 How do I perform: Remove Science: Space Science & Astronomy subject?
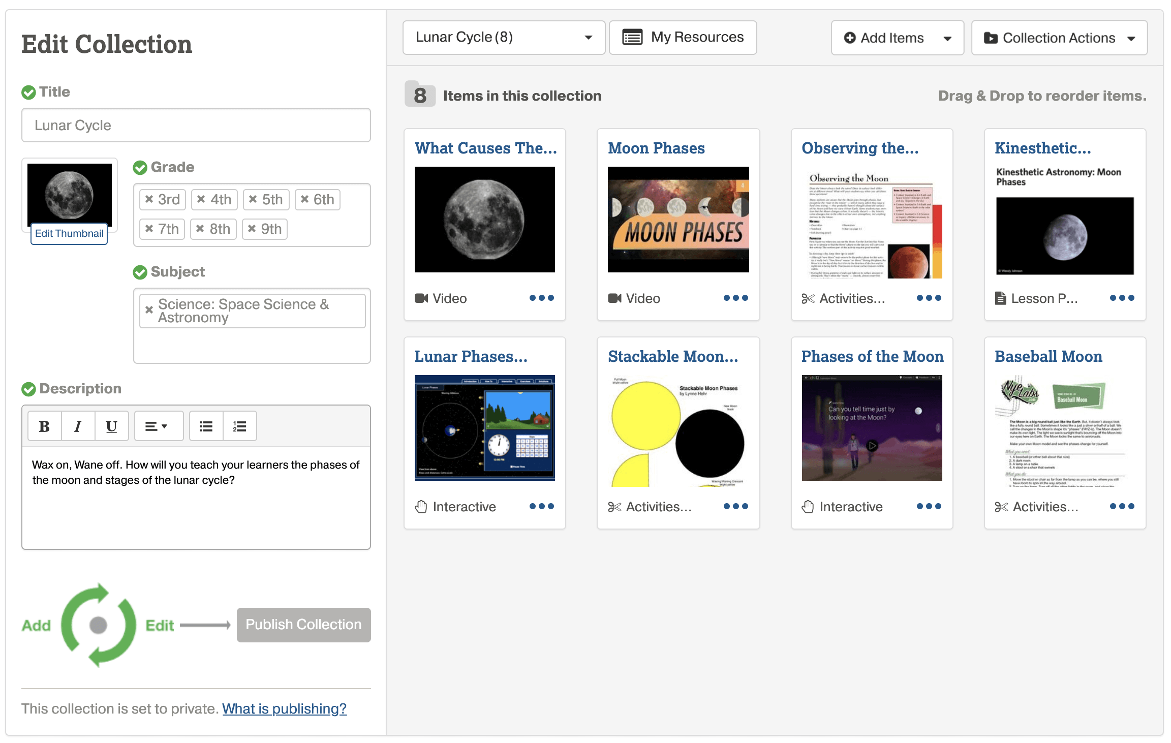click(149, 310)
